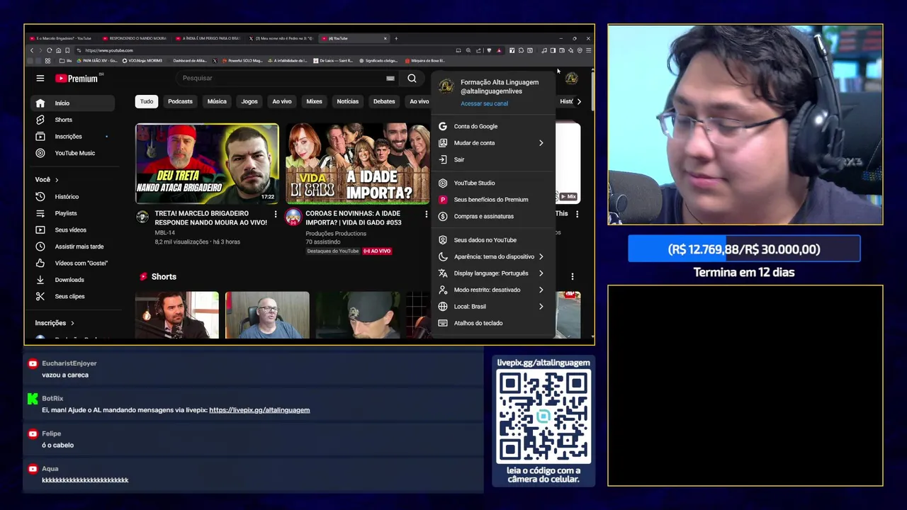Expand the Você section
Screen dimensions: 907x510
[x=47, y=180]
